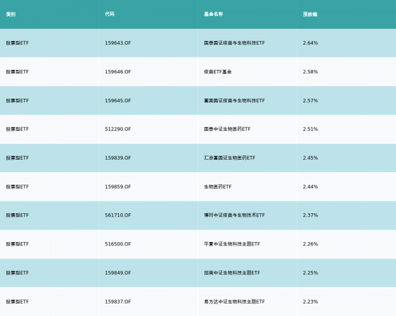396x316 pixels.
Task: Select 招商中证生物科技主题ETF fund name
Action: [x=232, y=273]
